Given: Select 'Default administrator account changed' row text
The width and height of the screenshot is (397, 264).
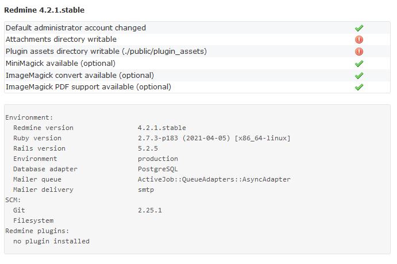Looking at the screenshot, I should (x=76, y=27).
